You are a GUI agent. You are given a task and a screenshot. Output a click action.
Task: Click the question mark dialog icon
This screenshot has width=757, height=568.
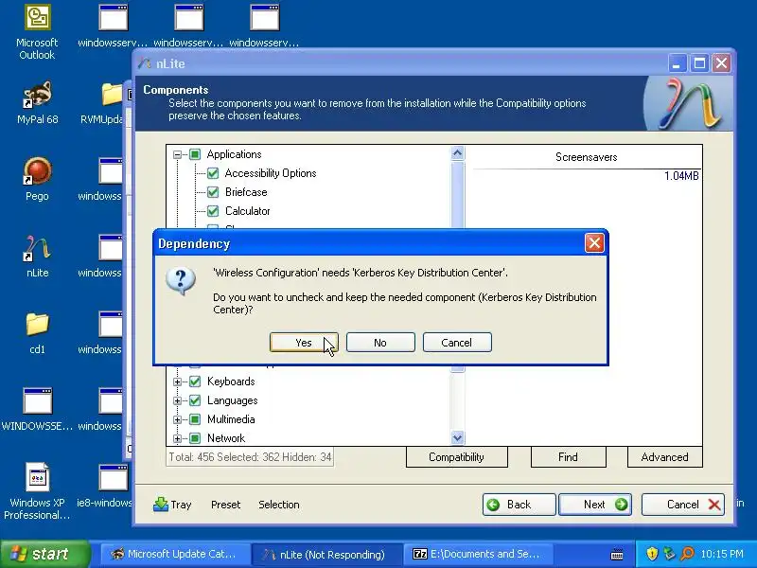coord(181,280)
